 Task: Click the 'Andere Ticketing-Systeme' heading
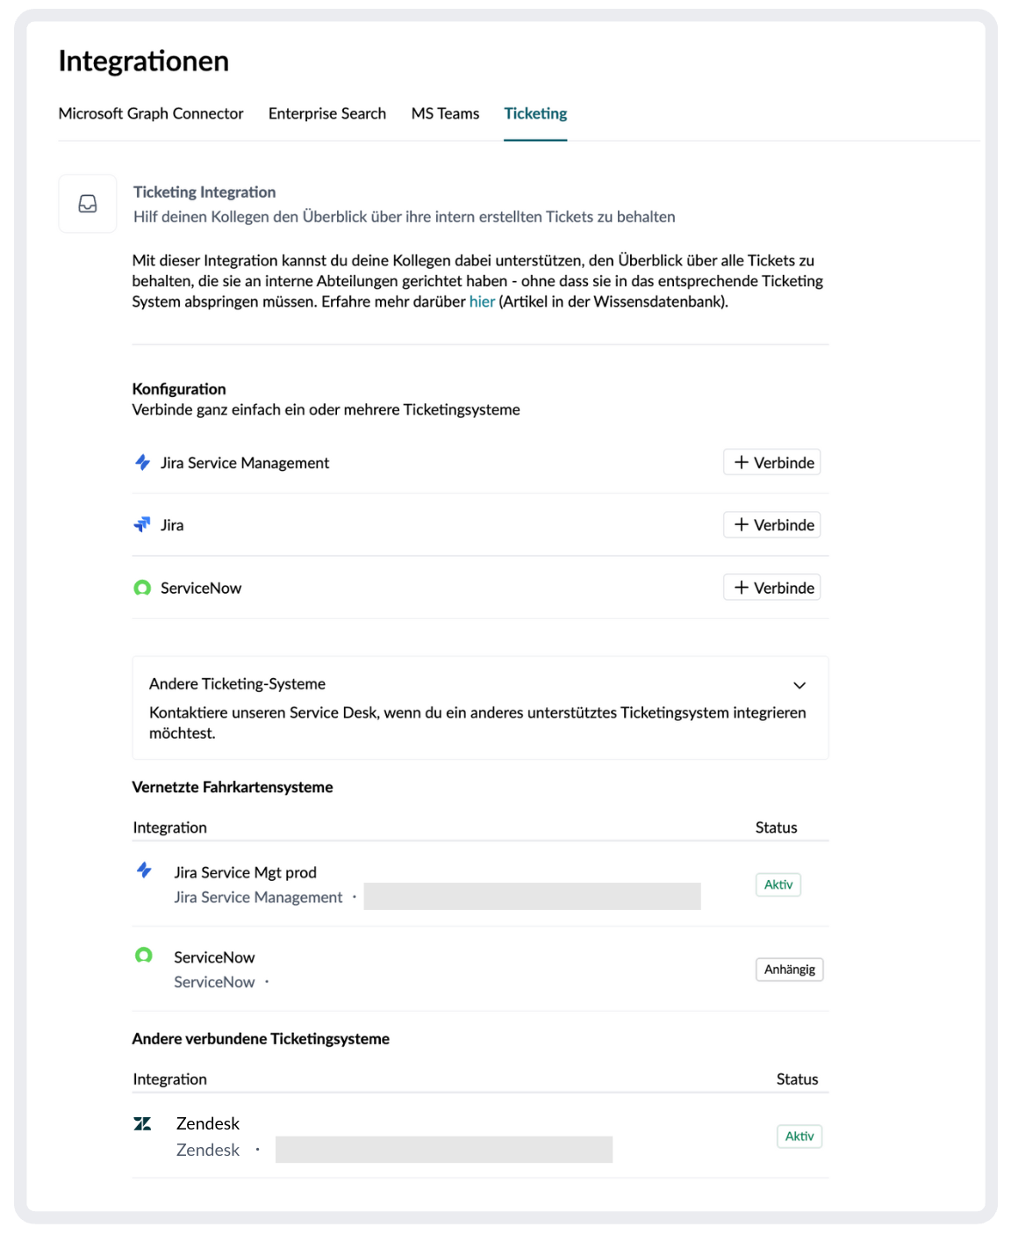click(237, 683)
